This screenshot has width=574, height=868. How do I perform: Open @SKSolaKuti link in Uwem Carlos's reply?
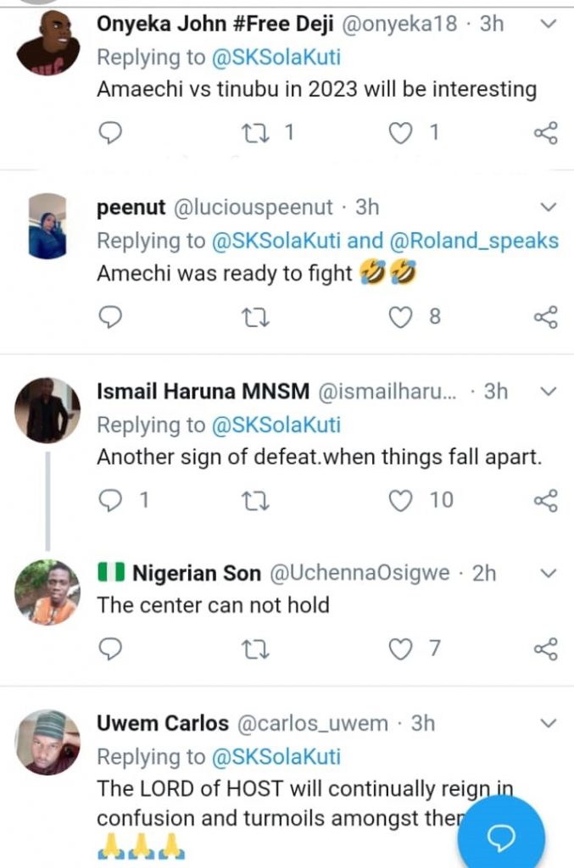click(x=276, y=756)
